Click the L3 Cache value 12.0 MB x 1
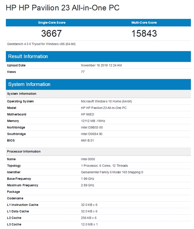194x229 pixels. click(x=89, y=224)
